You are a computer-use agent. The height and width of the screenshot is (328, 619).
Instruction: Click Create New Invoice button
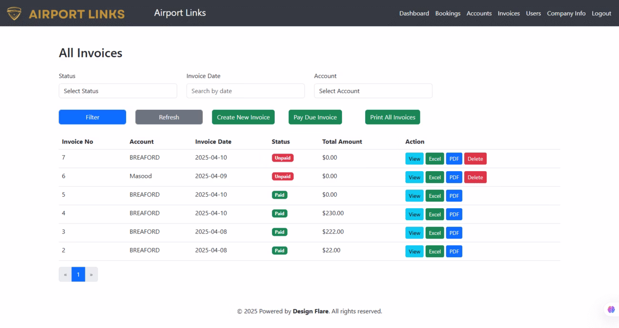[243, 117]
